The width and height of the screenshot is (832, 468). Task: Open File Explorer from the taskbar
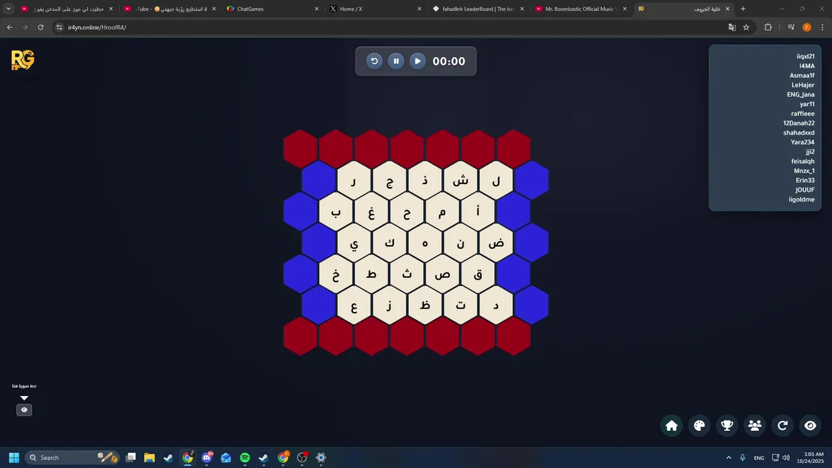tap(149, 458)
